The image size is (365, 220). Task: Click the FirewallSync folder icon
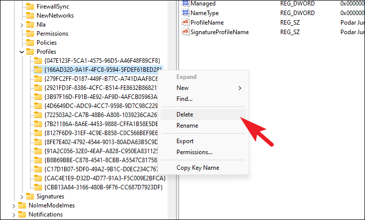tap(30, 7)
